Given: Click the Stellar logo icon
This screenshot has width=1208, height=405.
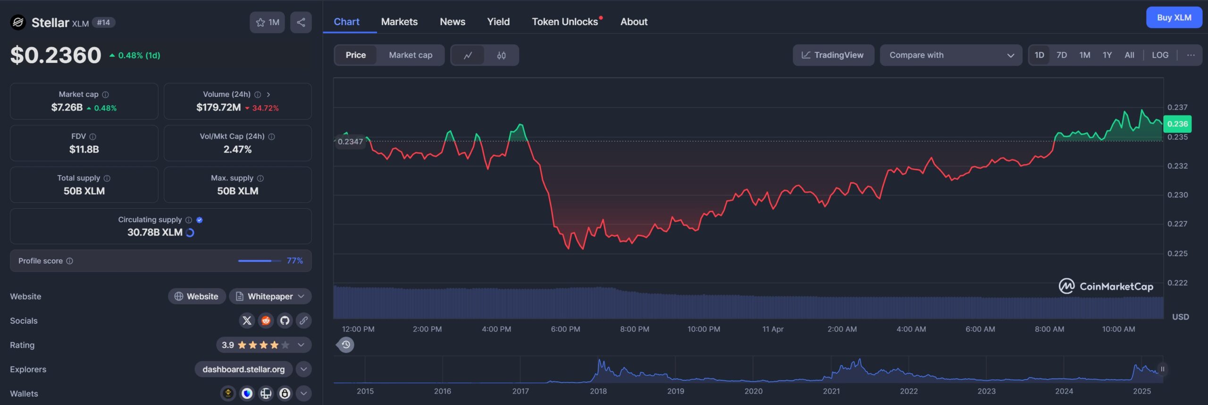Looking at the screenshot, I should 18,22.
